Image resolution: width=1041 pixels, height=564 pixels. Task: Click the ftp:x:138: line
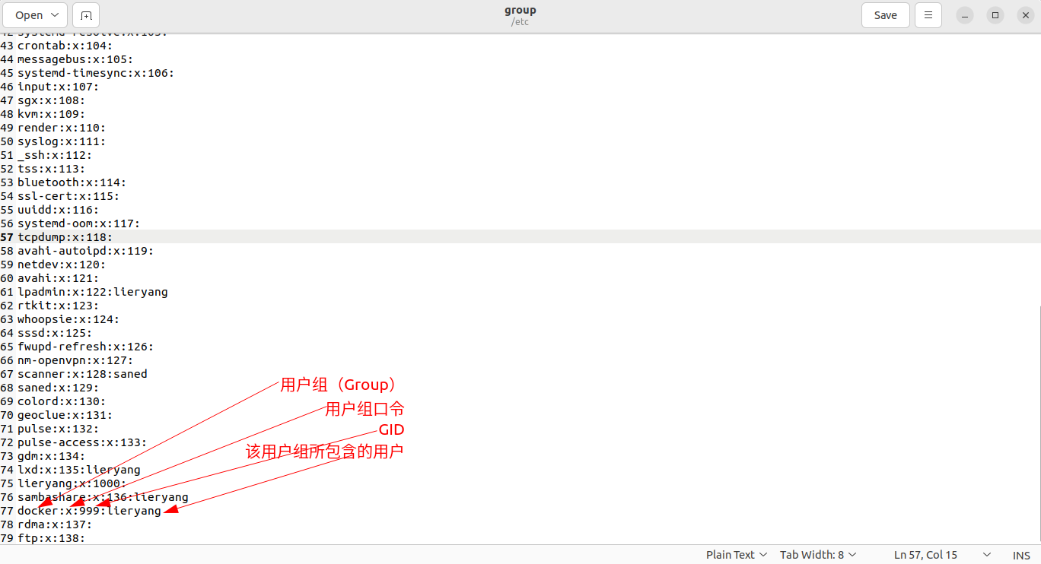coord(51,538)
